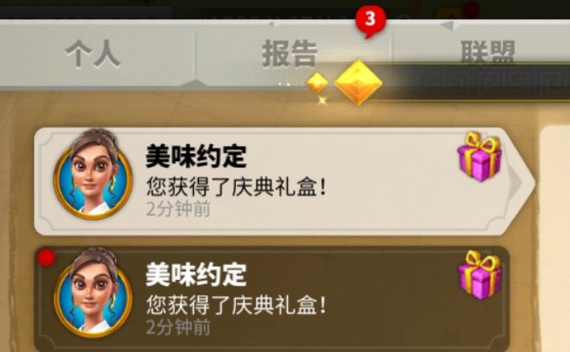The height and width of the screenshot is (352, 570).
Task: Click the gift box on the first mail
Action: click(480, 157)
